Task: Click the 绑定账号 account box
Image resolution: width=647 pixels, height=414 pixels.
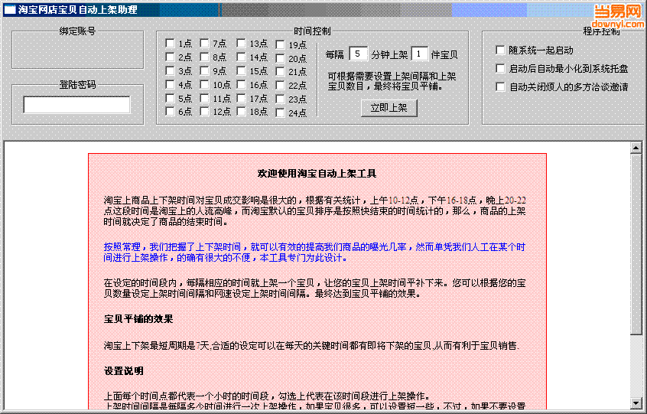Action: tap(77, 50)
